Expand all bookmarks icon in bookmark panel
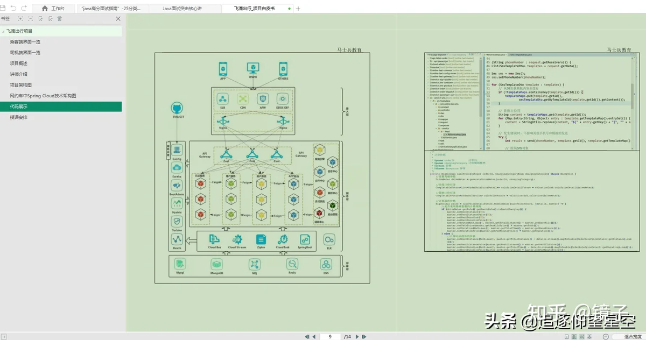The height and width of the screenshot is (340, 646). tap(20, 19)
